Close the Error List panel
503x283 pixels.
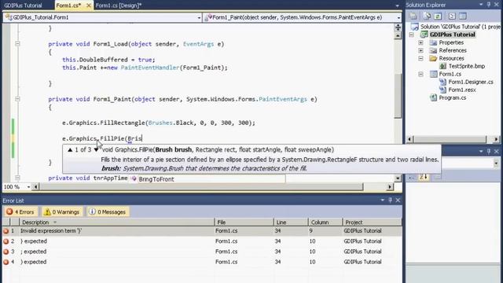pos(398,200)
